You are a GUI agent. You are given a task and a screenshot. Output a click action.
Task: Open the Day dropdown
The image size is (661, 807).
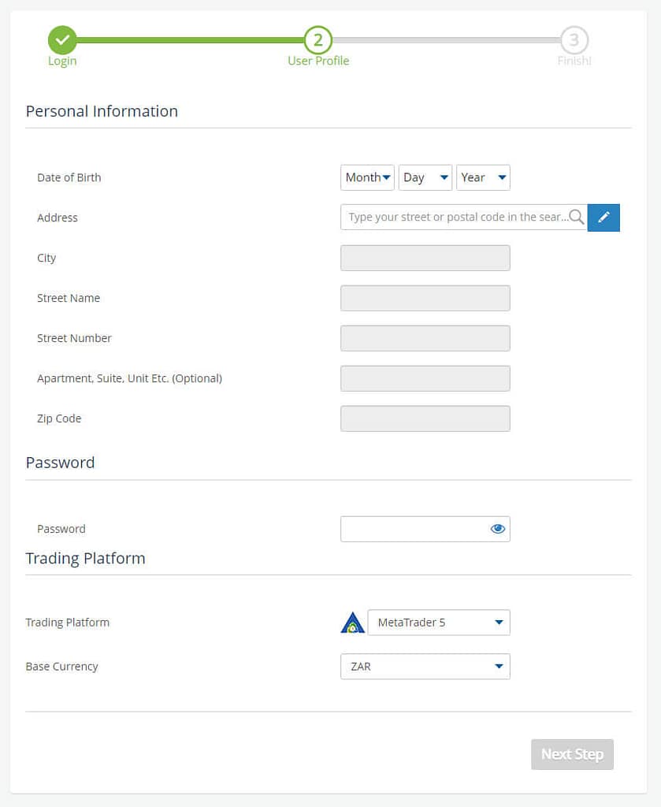(x=425, y=177)
